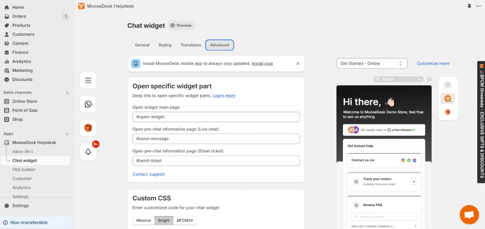
Task: Select the Shop channel icon
Action: click(x=7, y=119)
